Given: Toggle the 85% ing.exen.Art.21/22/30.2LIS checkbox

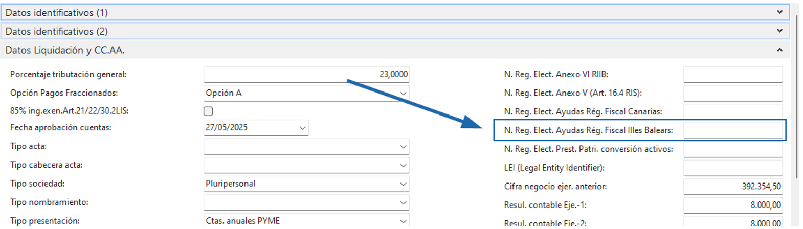Looking at the screenshot, I should point(208,111).
